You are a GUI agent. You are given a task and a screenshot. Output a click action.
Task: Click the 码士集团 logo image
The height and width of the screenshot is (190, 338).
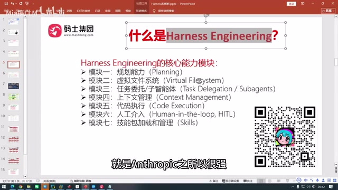(71, 31)
